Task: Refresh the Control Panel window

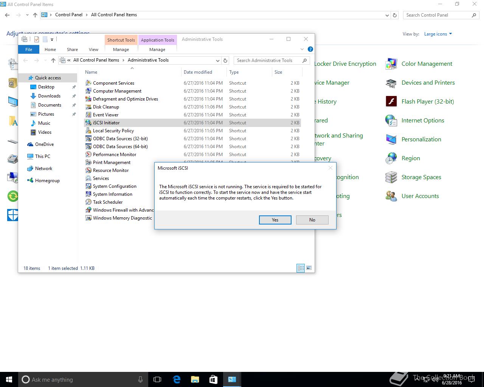Action: (x=395, y=15)
